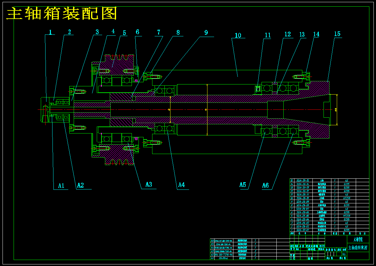The width and height of the screenshot is (376, 266).
Task: Select parts list cell SDA-20-04
Action: tap(303, 220)
